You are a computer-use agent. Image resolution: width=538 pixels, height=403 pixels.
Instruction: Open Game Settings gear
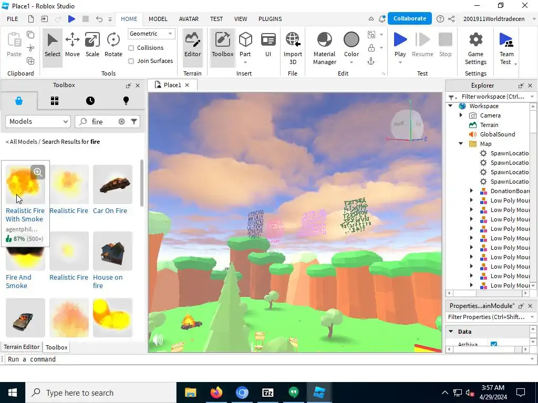(475, 48)
